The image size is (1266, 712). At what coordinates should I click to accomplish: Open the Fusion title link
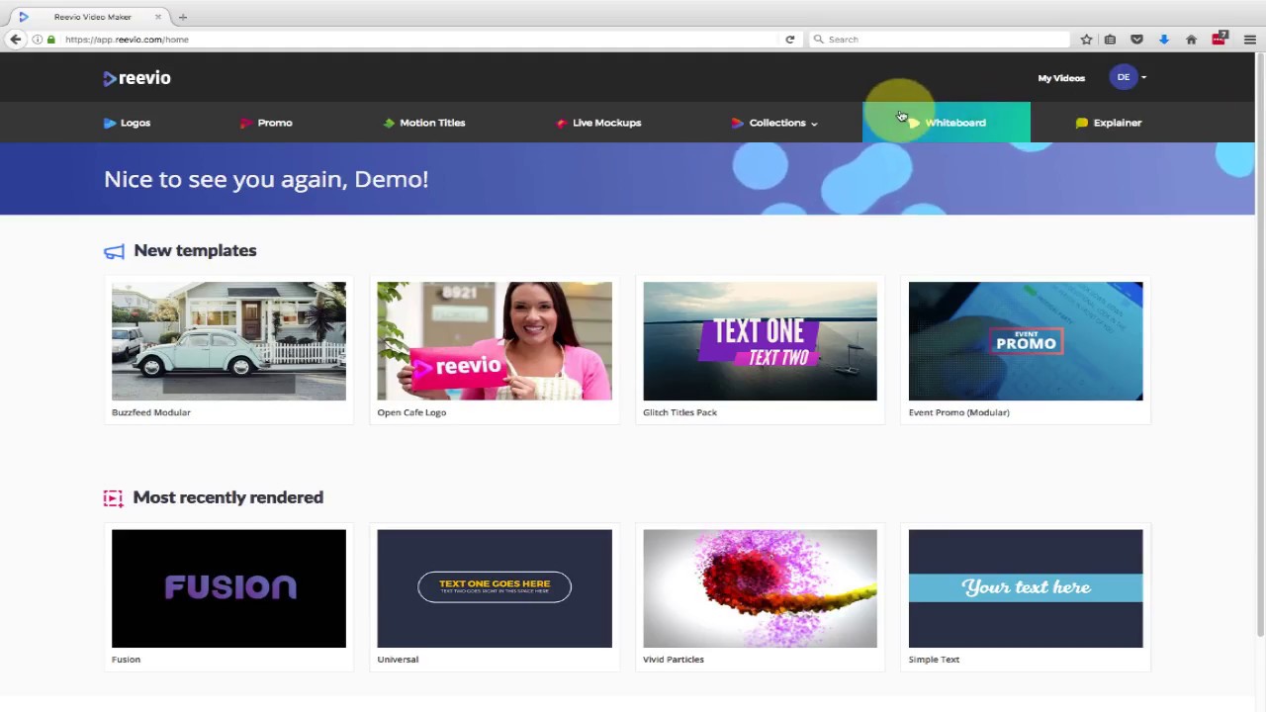coord(126,660)
